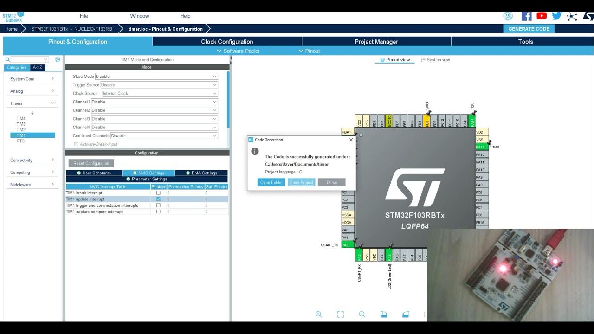Click the MX icon in dialog title
The image size is (594, 334).
[x=251, y=140]
